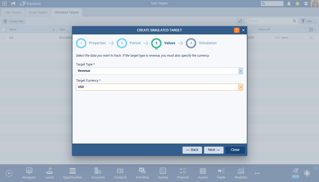Expand the Target Type dropdown

pyautogui.click(x=241, y=71)
